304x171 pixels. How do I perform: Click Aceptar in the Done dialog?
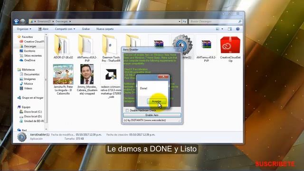[x=156, y=101]
